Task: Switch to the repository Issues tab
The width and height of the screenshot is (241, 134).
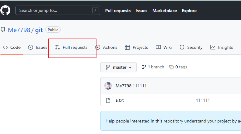Action: click(38, 47)
